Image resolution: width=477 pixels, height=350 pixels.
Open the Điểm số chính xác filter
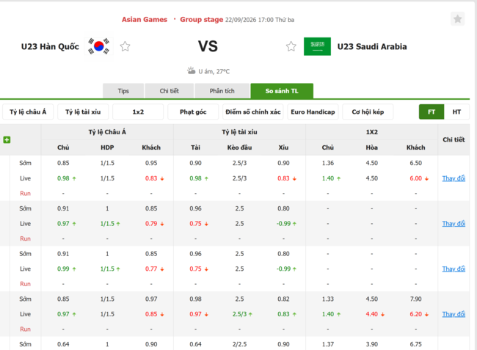tap(253, 112)
